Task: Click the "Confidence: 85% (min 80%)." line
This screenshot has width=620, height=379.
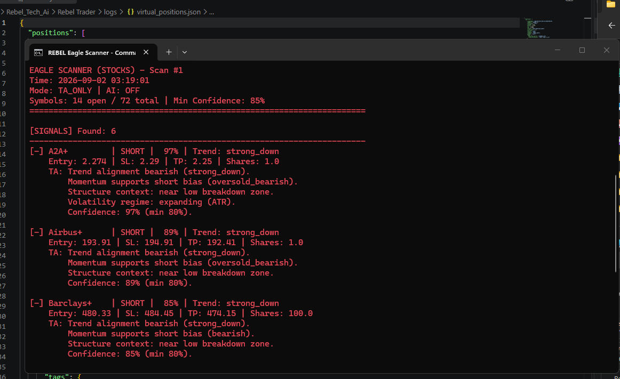Action: tap(130, 354)
